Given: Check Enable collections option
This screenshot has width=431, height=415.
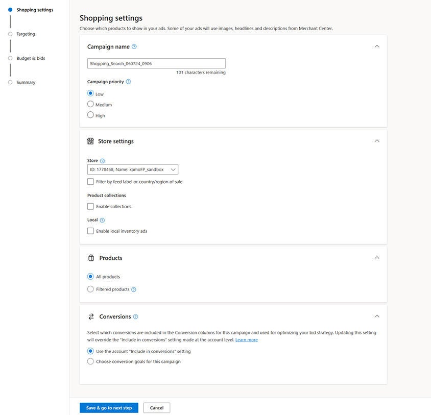Looking at the screenshot, I should (x=90, y=207).
